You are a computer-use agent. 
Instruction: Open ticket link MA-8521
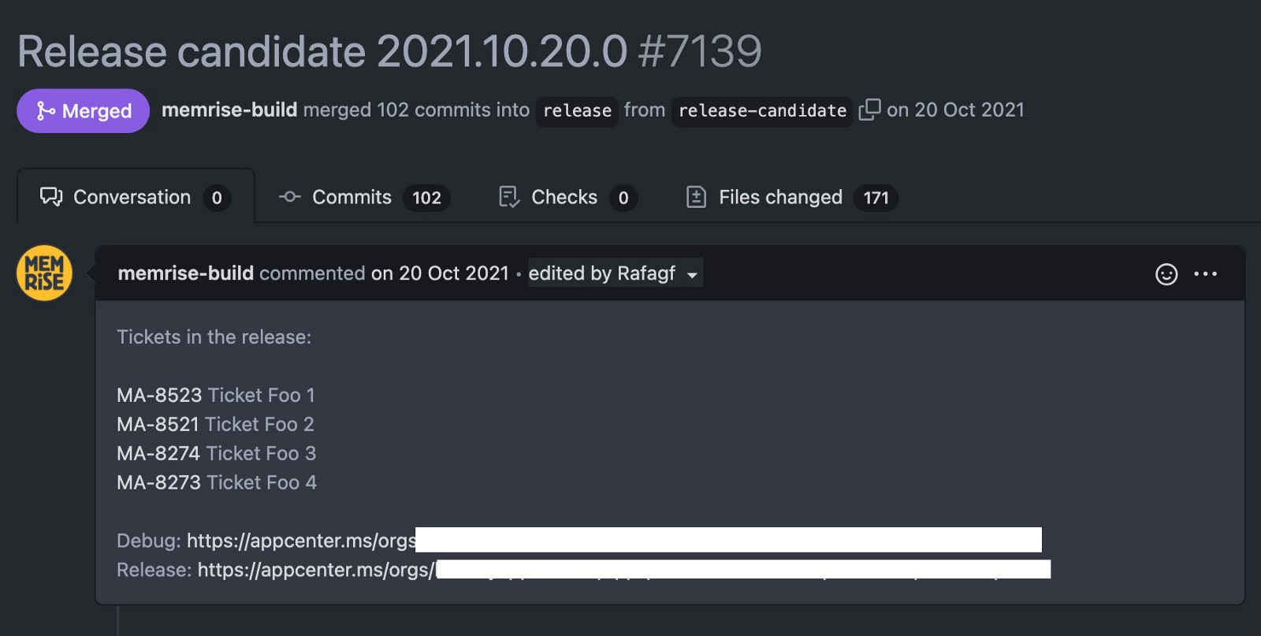158,424
